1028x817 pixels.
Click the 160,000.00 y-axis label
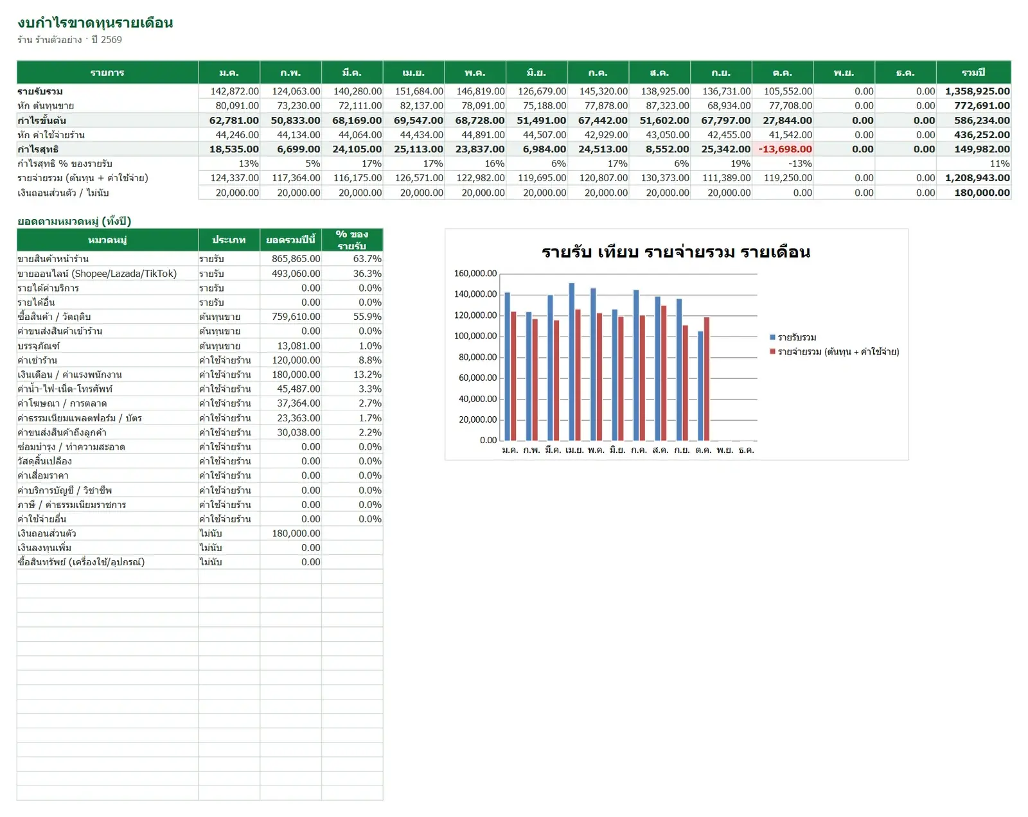[x=475, y=274]
